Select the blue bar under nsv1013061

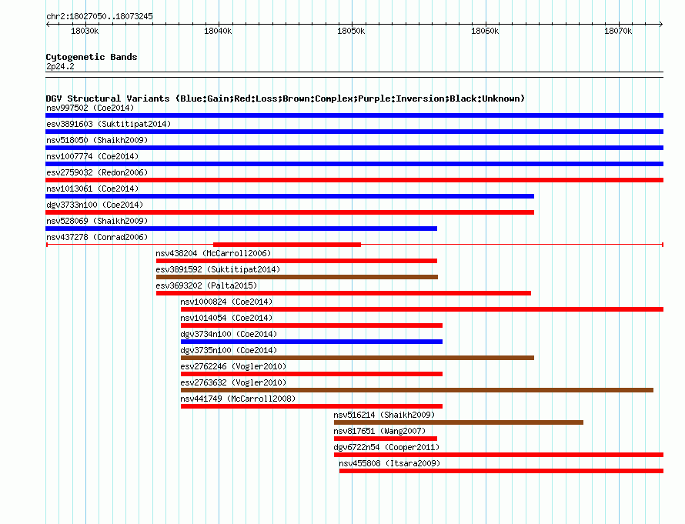tap(289, 196)
